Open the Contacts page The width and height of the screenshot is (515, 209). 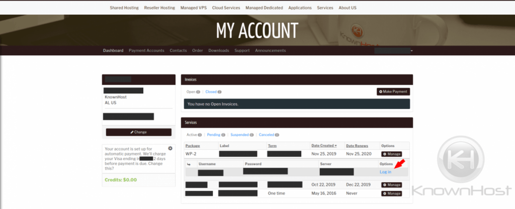(x=178, y=51)
